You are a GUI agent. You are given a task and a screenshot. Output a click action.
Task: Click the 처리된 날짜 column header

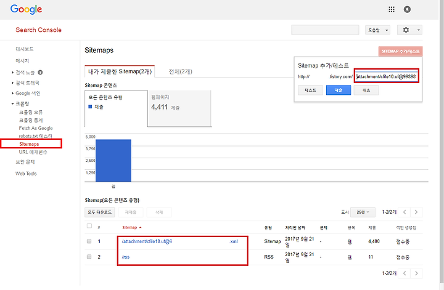click(295, 228)
